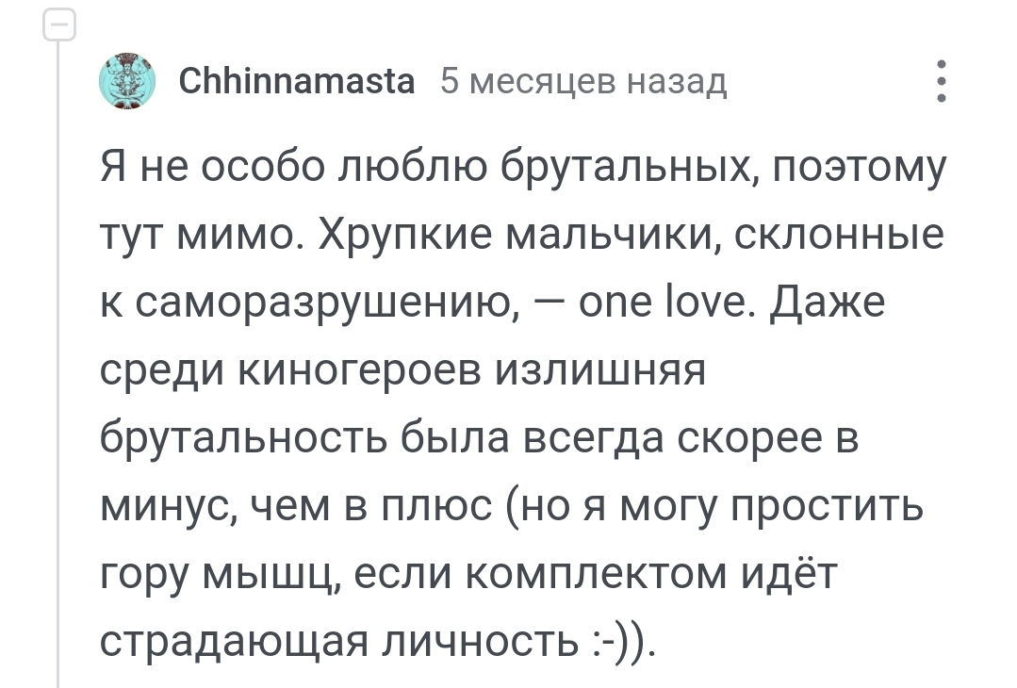Click the word 'мальчики' in second line
Image resolution: width=1017 pixels, height=688 pixels.
click(609, 240)
